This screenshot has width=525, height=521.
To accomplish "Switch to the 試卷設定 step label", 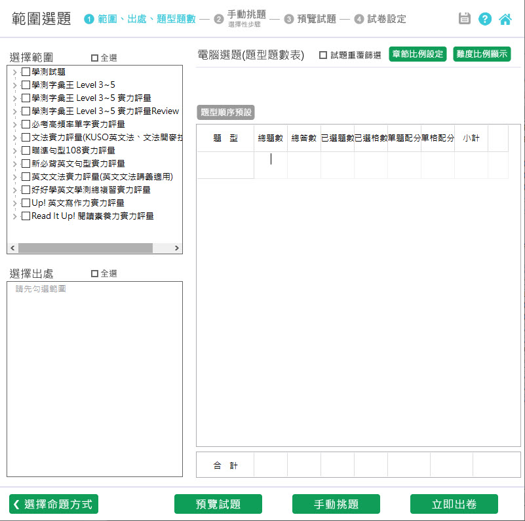I will [387, 19].
